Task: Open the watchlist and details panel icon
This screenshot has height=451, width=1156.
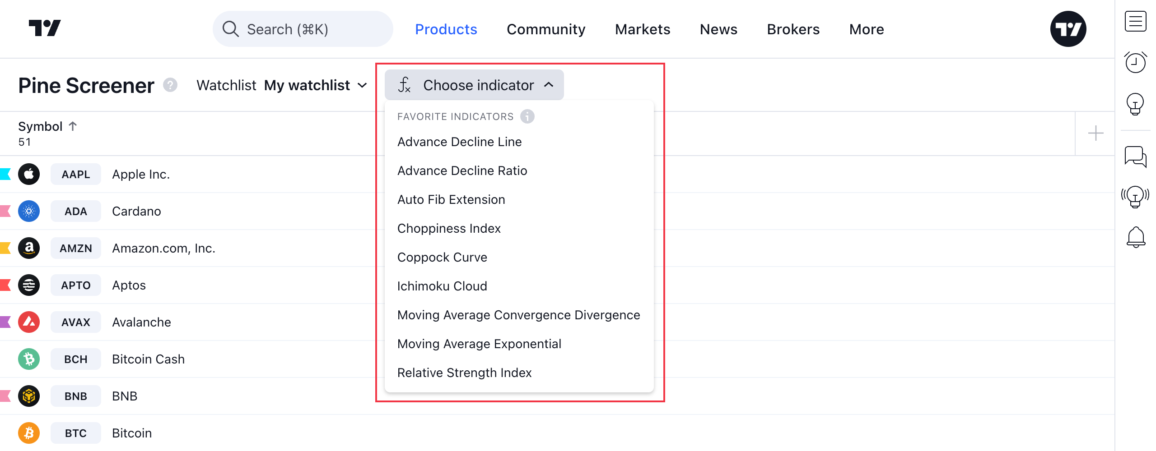Action: (1135, 21)
